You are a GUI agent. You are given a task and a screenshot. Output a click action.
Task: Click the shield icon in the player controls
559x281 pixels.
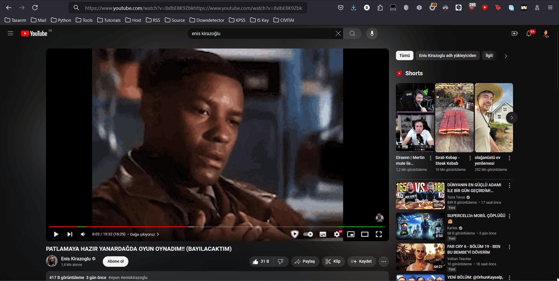pos(295,234)
